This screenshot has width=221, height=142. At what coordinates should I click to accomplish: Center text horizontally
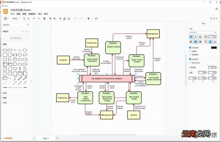point(196,42)
